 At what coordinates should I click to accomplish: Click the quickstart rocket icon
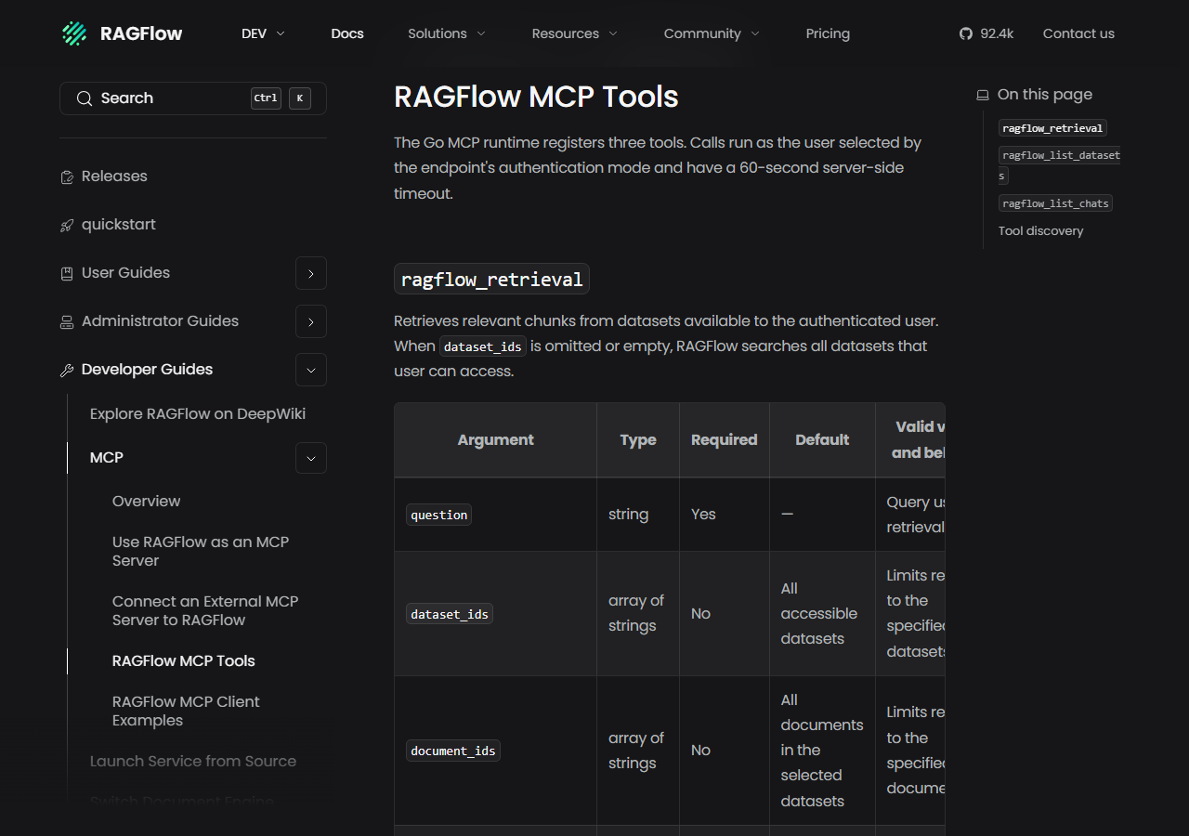pyautogui.click(x=67, y=225)
